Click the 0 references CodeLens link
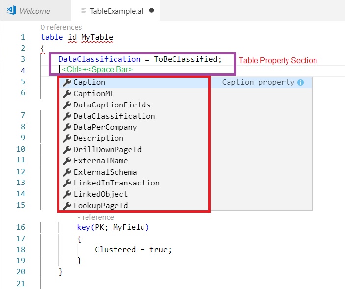Image resolution: width=345 pixels, height=289 pixels. pos(61,27)
